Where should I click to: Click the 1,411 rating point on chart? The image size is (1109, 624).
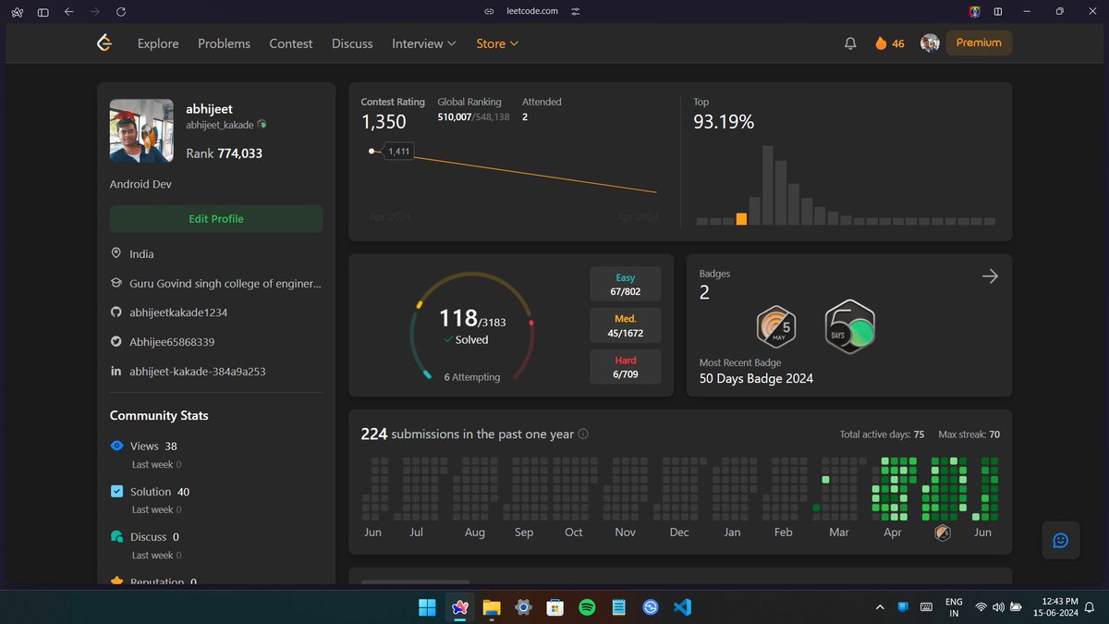(372, 151)
